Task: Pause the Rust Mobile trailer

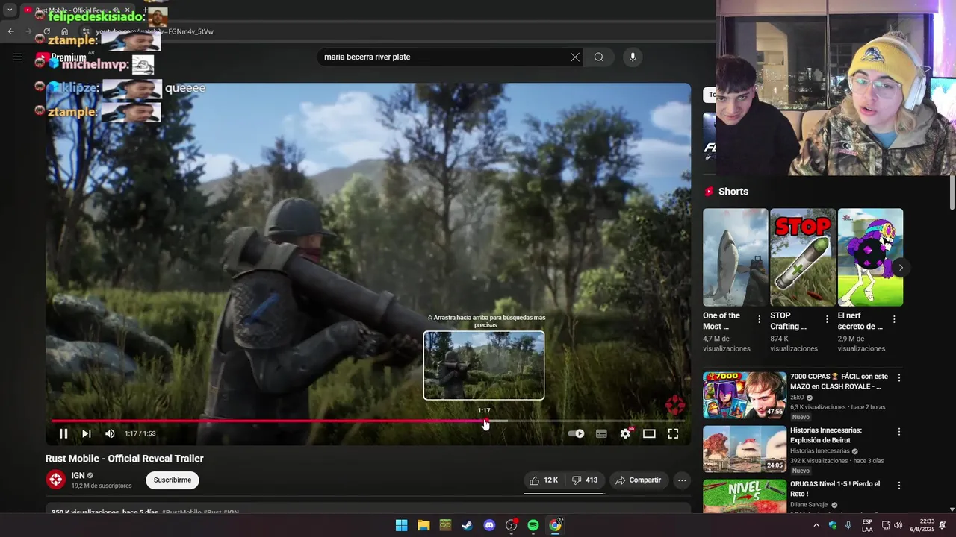Action: 63,433
